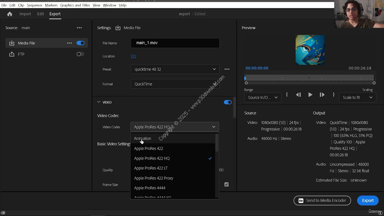
Task: Collapse the Video Codec dropdown
Action: pos(175,127)
